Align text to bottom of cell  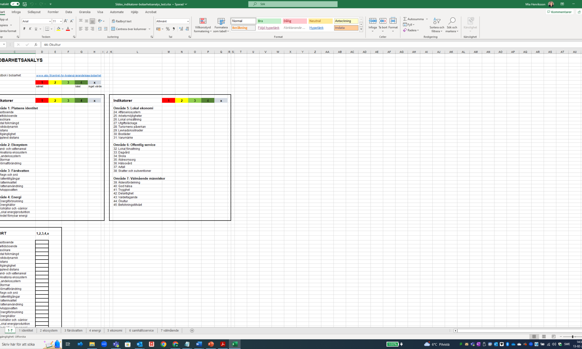click(92, 21)
